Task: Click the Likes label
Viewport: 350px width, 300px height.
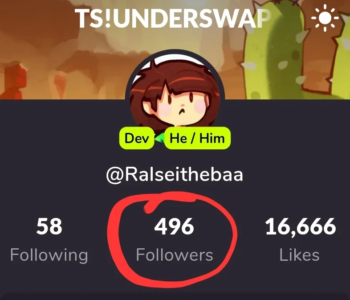Action: tap(299, 255)
